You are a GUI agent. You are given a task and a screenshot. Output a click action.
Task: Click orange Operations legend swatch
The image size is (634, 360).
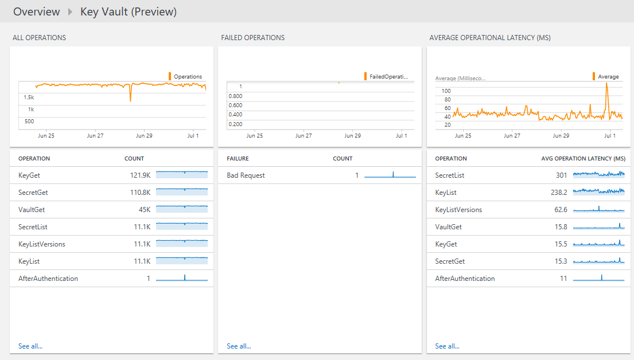click(x=170, y=76)
